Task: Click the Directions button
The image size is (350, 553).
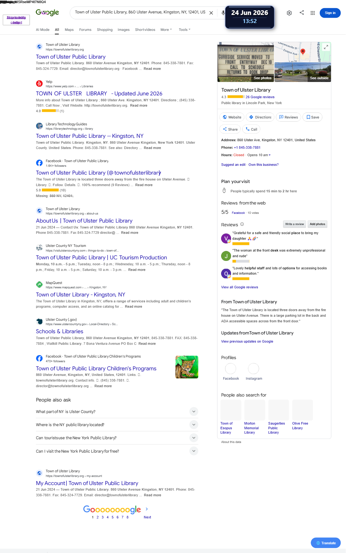Action: coord(260,117)
